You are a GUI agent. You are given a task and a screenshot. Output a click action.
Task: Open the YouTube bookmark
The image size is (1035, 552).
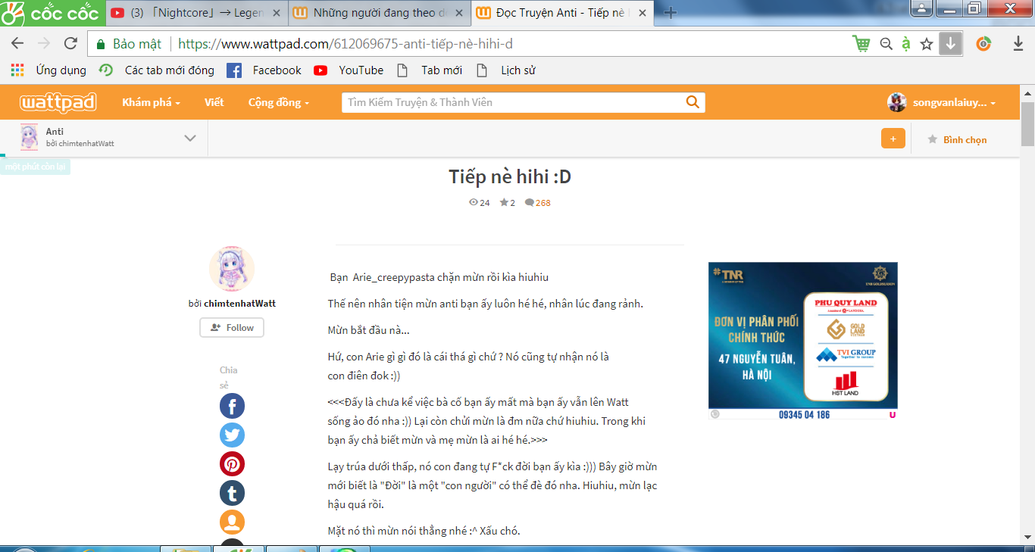click(349, 70)
